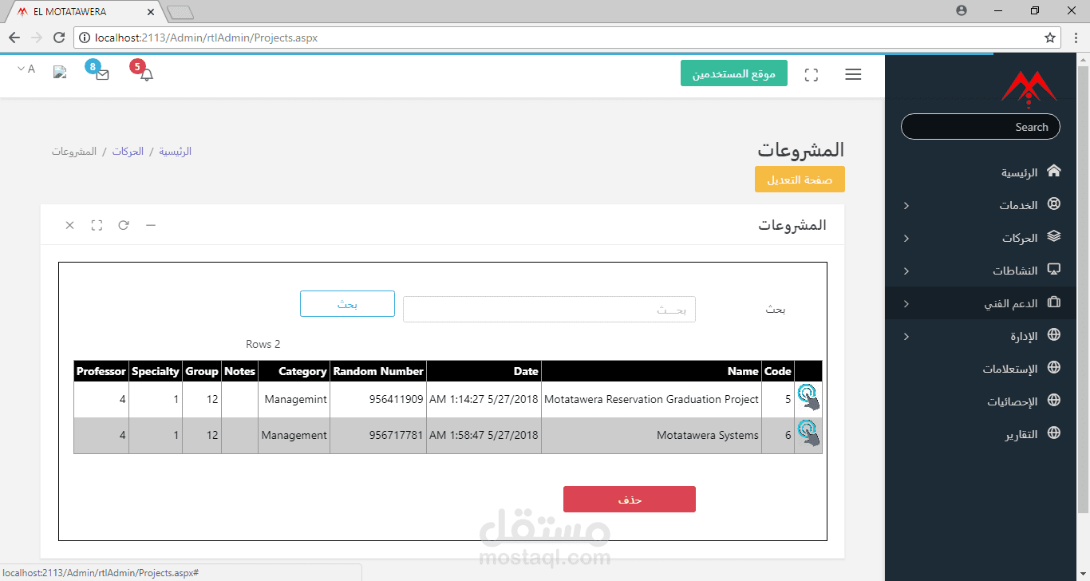Bookmark page with star icon
Screen dimensions: 1090x581
coord(1050,38)
